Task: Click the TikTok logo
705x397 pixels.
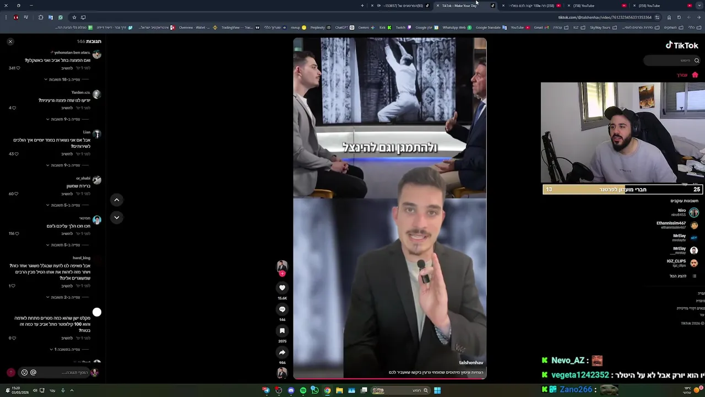Action: click(x=682, y=45)
